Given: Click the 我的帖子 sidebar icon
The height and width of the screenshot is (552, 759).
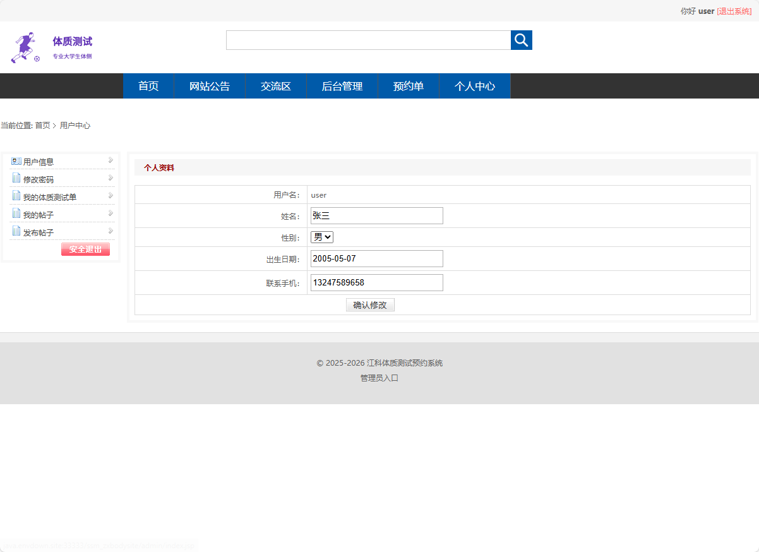Looking at the screenshot, I should (16, 214).
